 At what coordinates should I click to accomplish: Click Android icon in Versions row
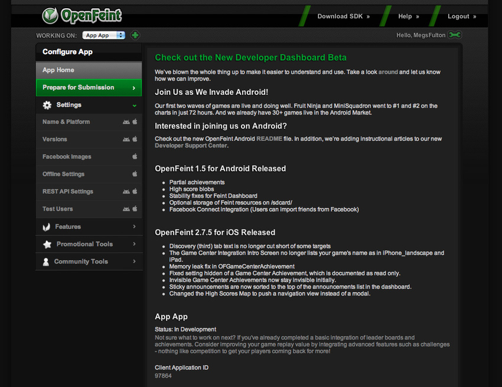click(126, 139)
